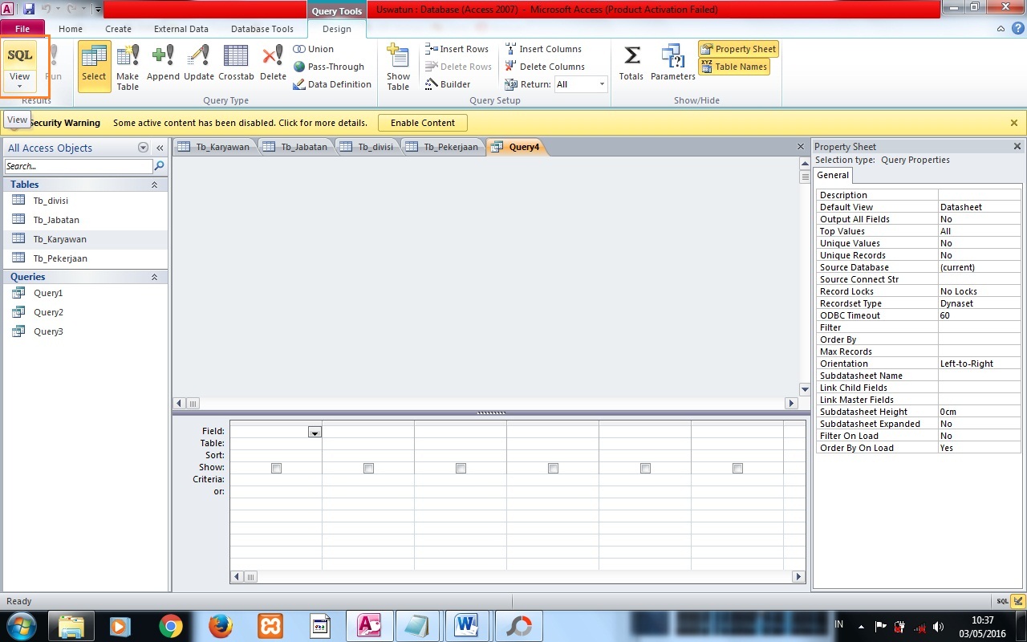Click the Save icon in quick access toolbar
This screenshot has height=642, width=1027.
click(29, 10)
